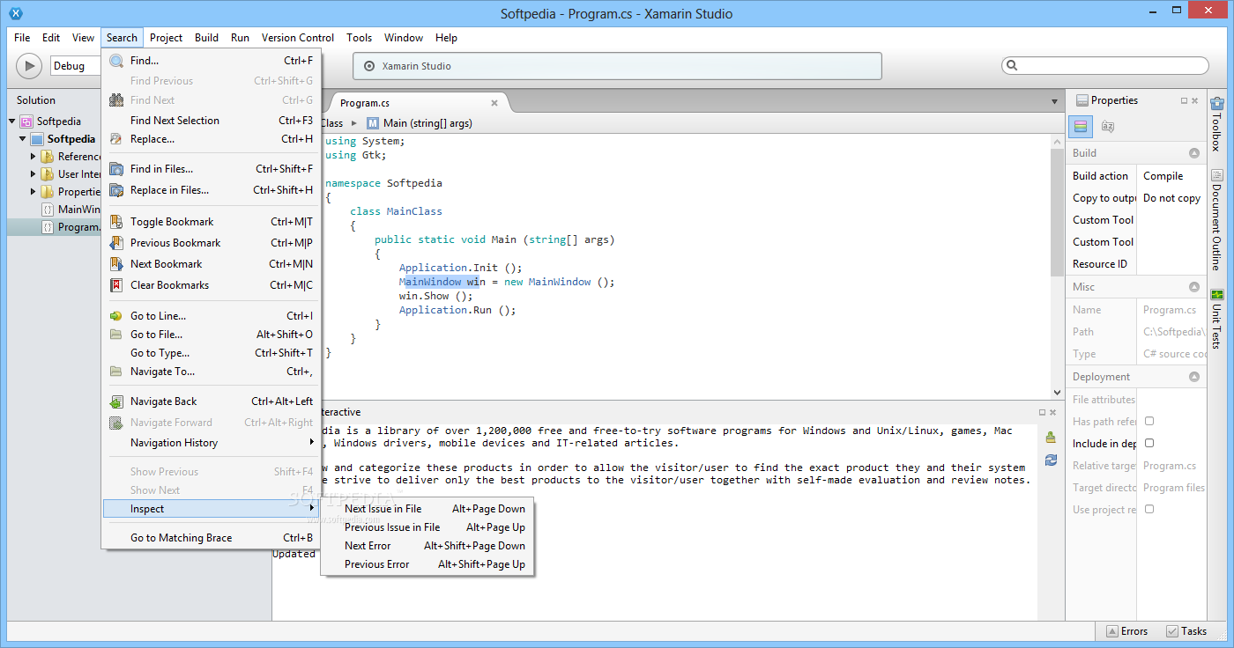
Task: Click the Main method icon in breadcrumb
Action: tap(373, 123)
